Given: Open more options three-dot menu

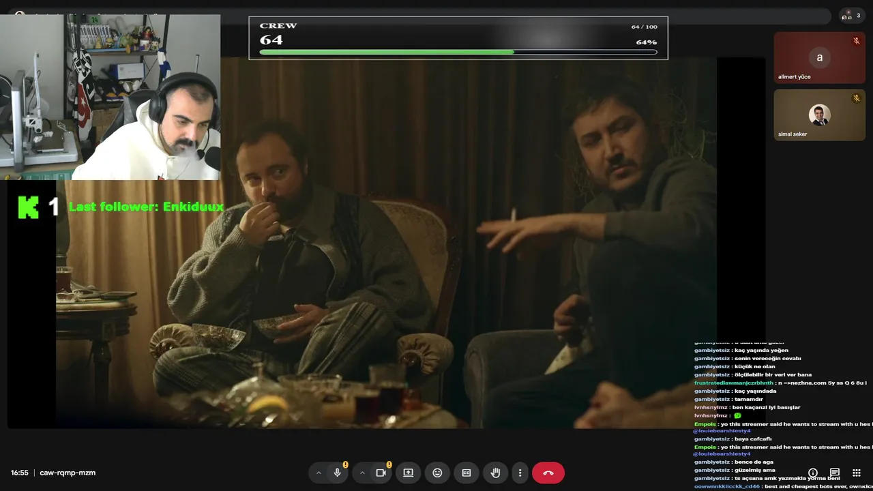Looking at the screenshot, I should point(520,473).
